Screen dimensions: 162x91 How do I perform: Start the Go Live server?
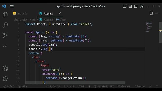pyautogui.click(x=124, y=86)
